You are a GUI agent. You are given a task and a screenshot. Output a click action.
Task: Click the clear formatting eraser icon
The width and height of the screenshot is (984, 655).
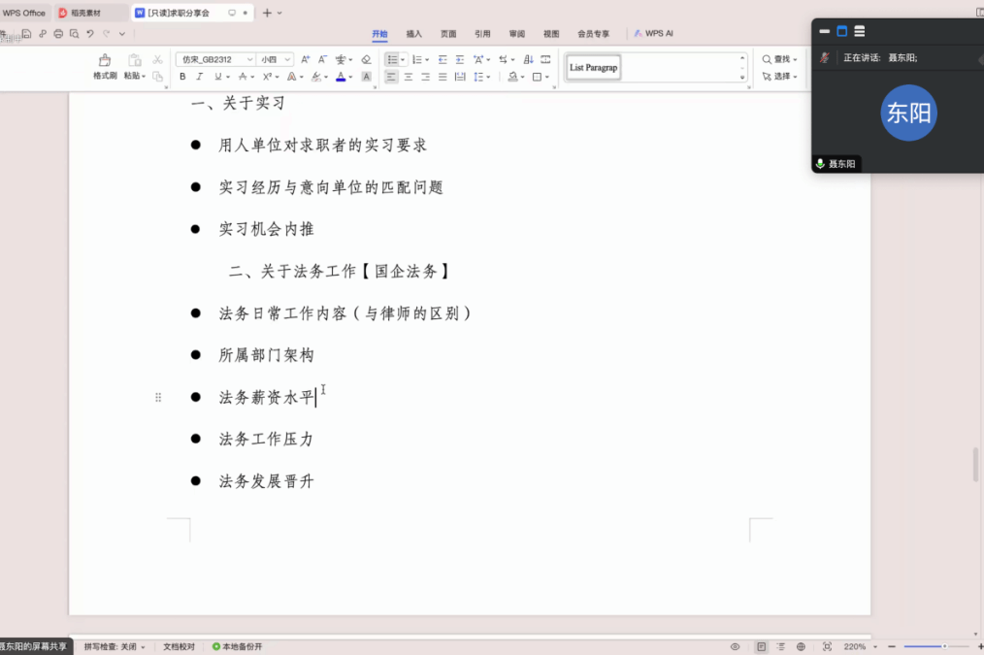[366, 59]
